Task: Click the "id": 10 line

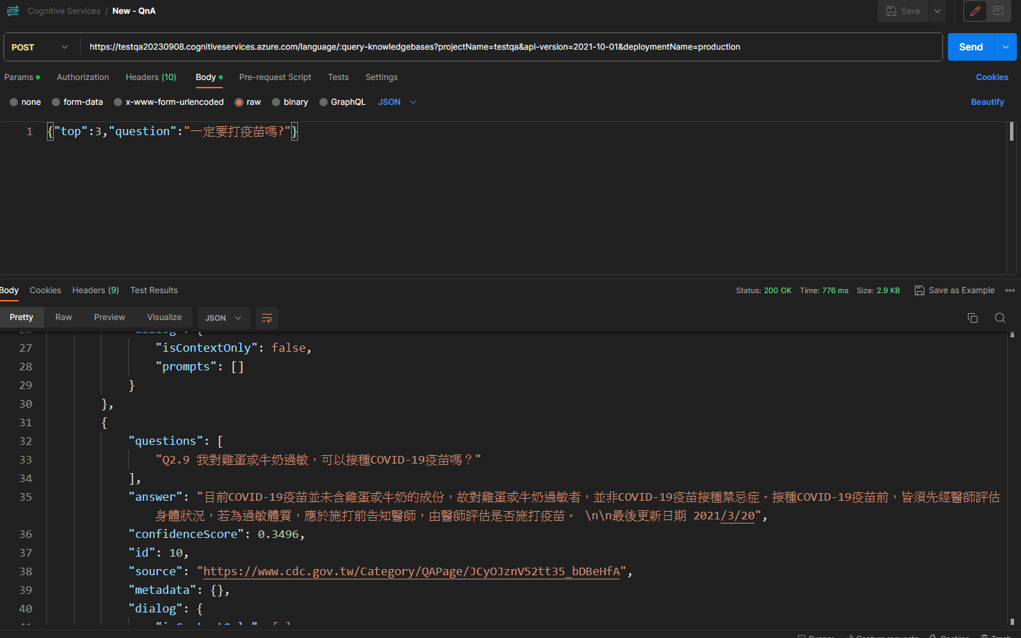Action: pos(158,552)
